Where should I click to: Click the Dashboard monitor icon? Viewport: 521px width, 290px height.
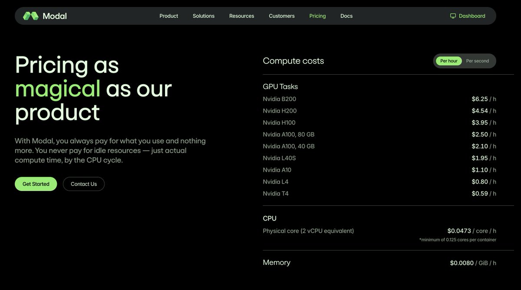pyautogui.click(x=453, y=16)
